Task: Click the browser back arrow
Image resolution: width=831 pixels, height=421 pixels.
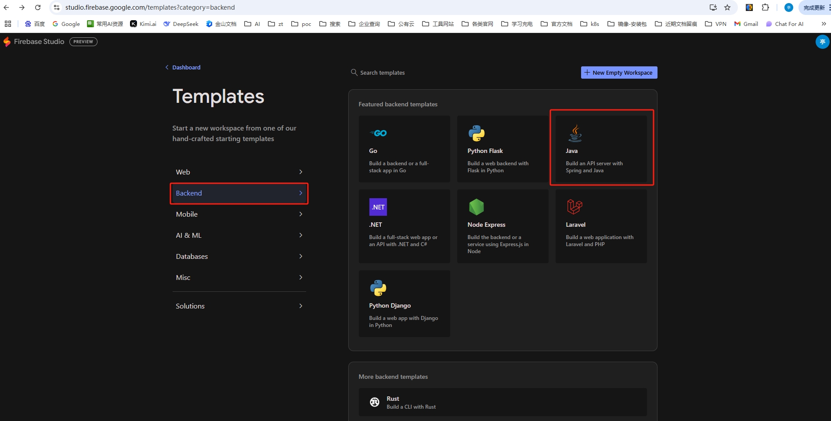Action: [6, 7]
